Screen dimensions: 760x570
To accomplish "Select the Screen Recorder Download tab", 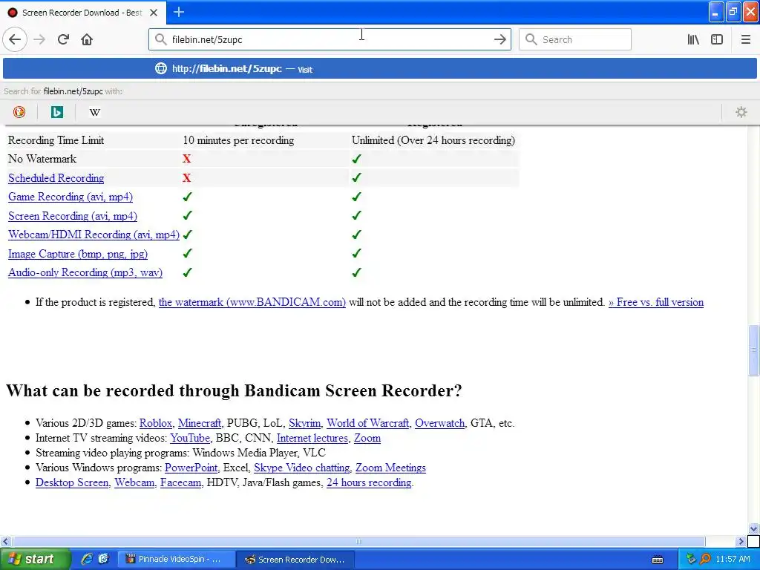I will coord(83,13).
